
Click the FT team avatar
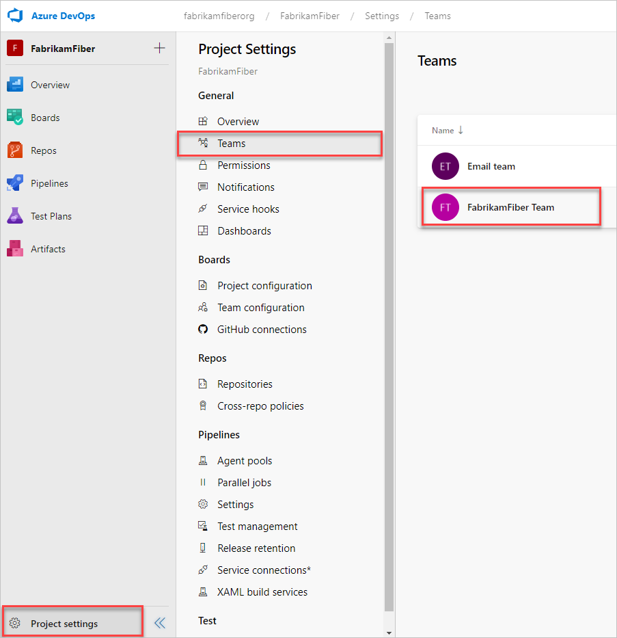(445, 207)
